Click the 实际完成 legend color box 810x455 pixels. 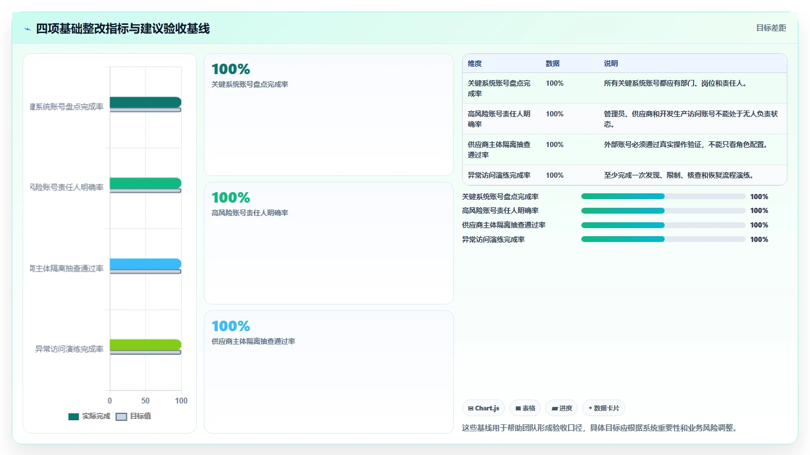pyautogui.click(x=74, y=417)
